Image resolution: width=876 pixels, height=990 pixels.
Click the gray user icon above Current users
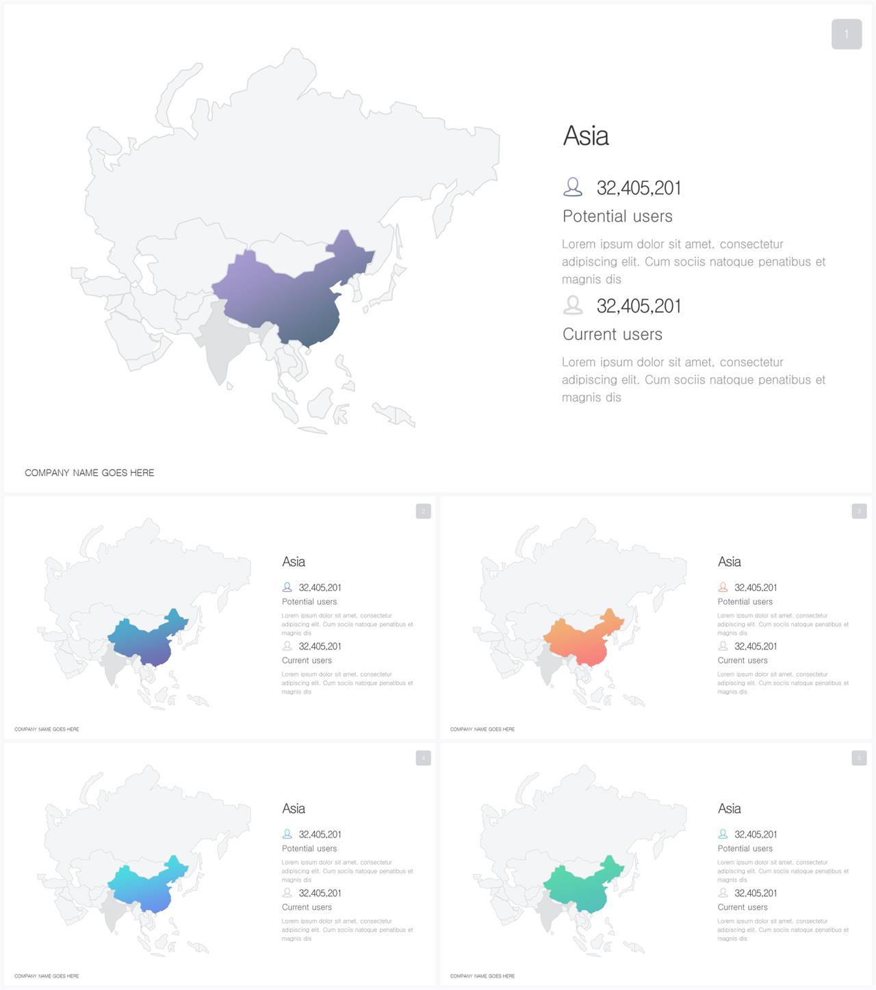click(x=573, y=305)
